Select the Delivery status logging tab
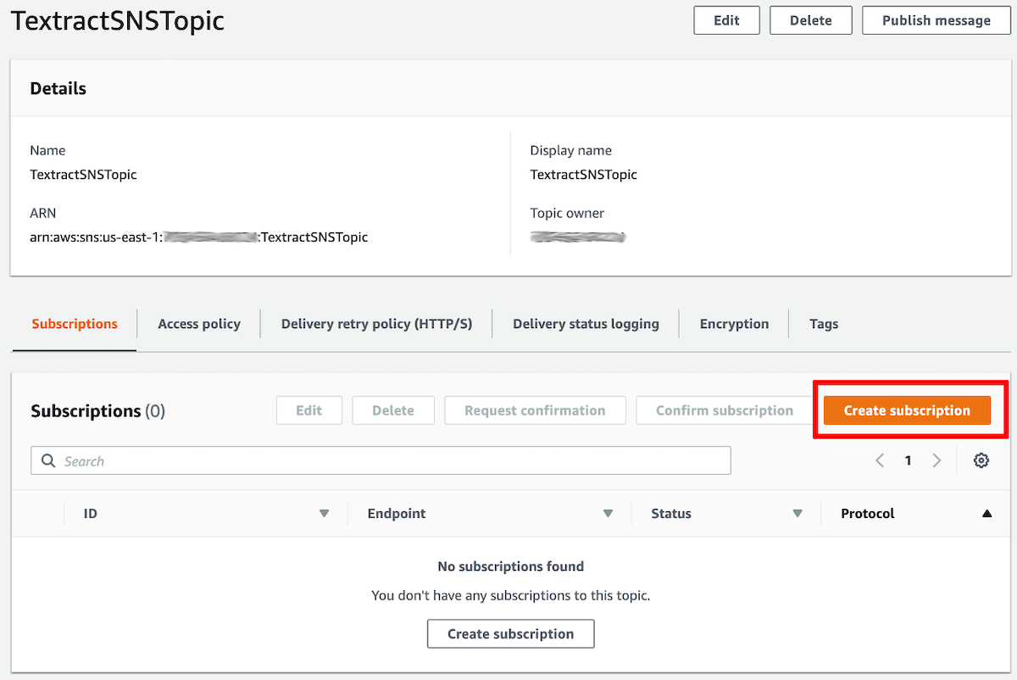Viewport: 1017px width, 680px height. [586, 324]
